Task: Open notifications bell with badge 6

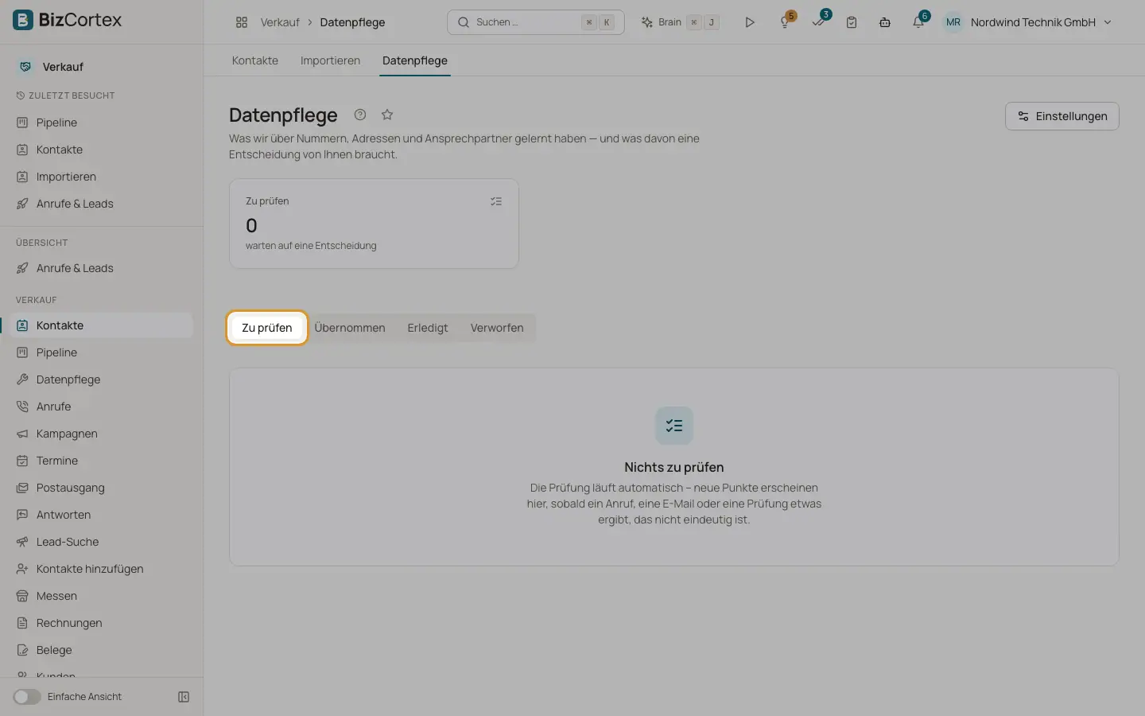Action: (919, 21)
